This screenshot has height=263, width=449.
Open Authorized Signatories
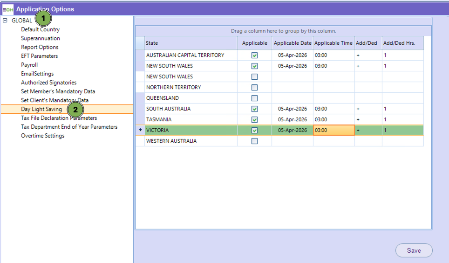pyautogui.click(x=48, y=83)
